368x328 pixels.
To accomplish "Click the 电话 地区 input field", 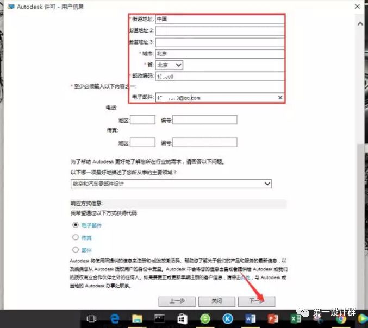I will (142, 119).
